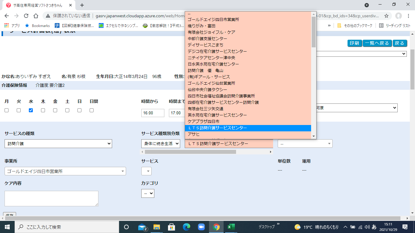Enable the 日間 checkbox
This screenshot has width=415, height=233.
[x=92, y=110]
